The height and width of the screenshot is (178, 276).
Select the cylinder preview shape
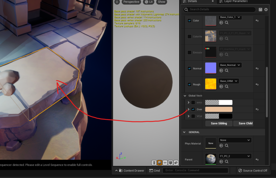(154, 163)
